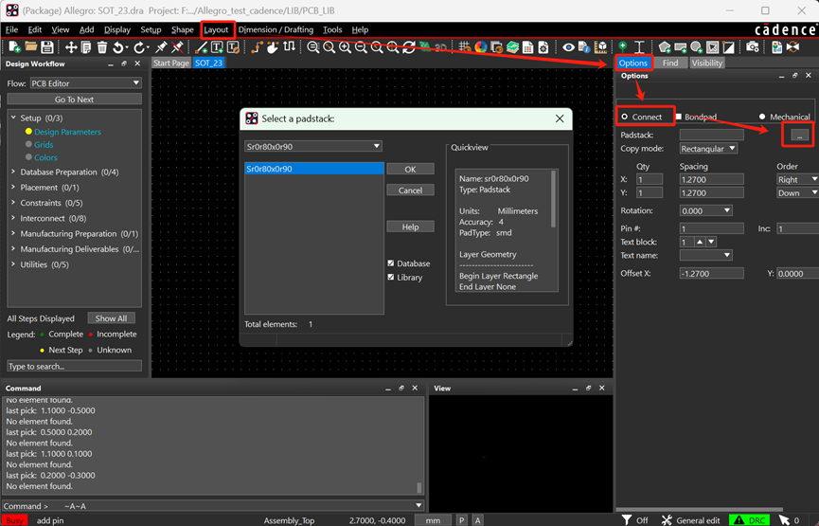This screenshot has width=819, height=526.
Task: Open the Flow PCB Editor dropdown
Action: 85,83
